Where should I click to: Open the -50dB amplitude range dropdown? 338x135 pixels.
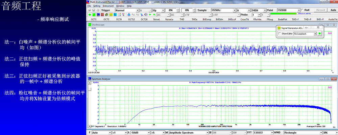(x=140, y=133)
